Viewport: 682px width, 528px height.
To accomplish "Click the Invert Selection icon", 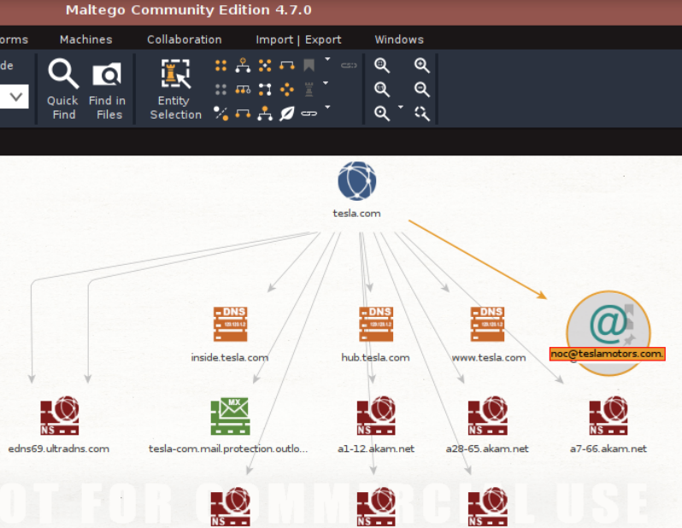I will point(221,114).
